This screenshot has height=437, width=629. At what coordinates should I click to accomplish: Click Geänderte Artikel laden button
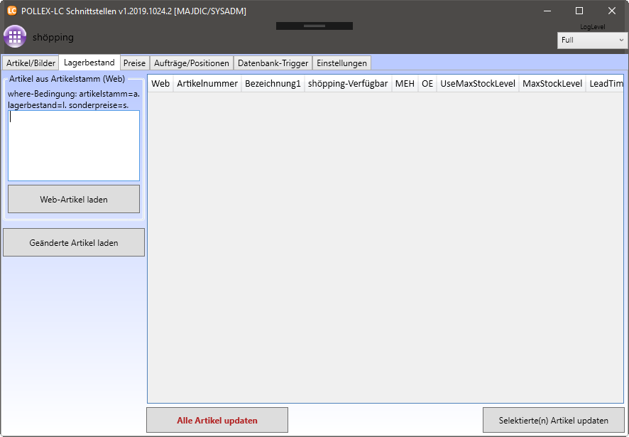click(74, 242)
